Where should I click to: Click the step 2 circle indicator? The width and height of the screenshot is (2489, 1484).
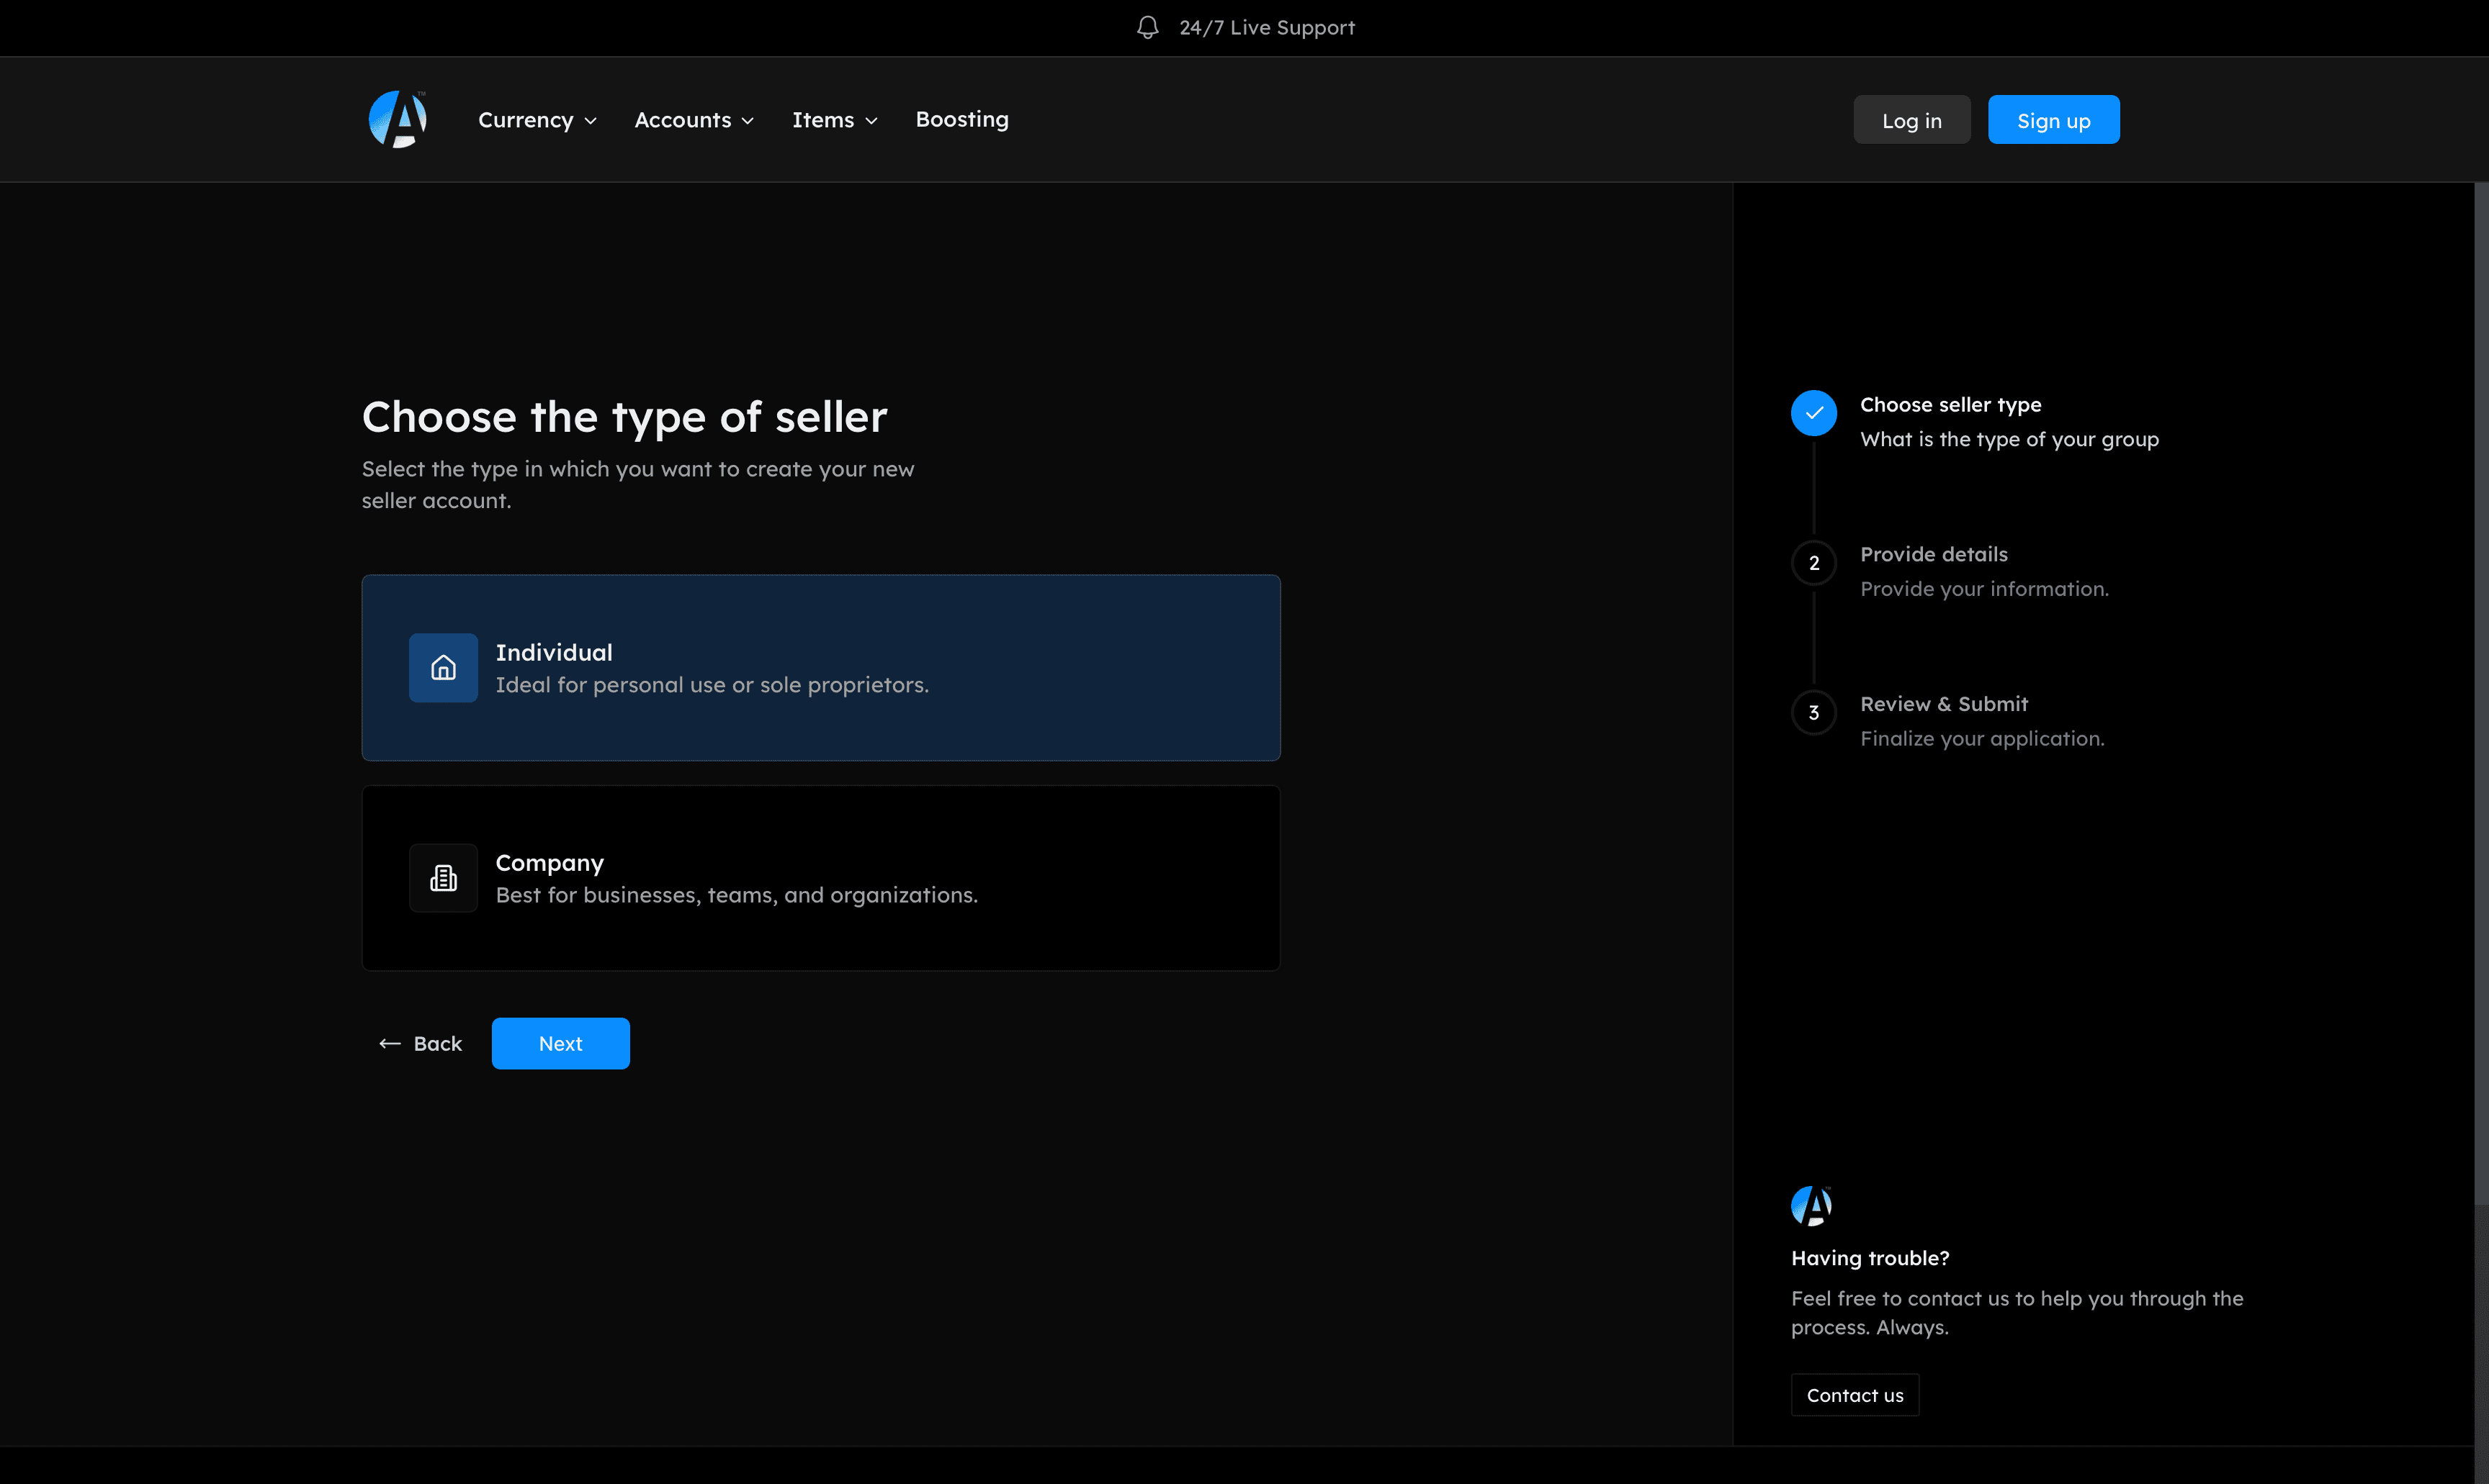[1813, 563]
